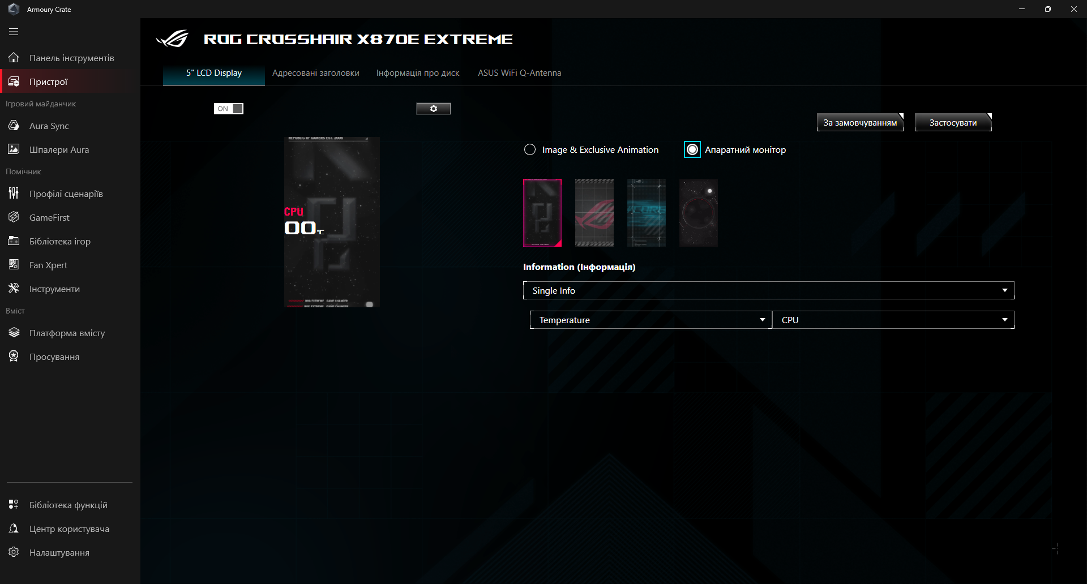Click the Вміст section label

15,311
